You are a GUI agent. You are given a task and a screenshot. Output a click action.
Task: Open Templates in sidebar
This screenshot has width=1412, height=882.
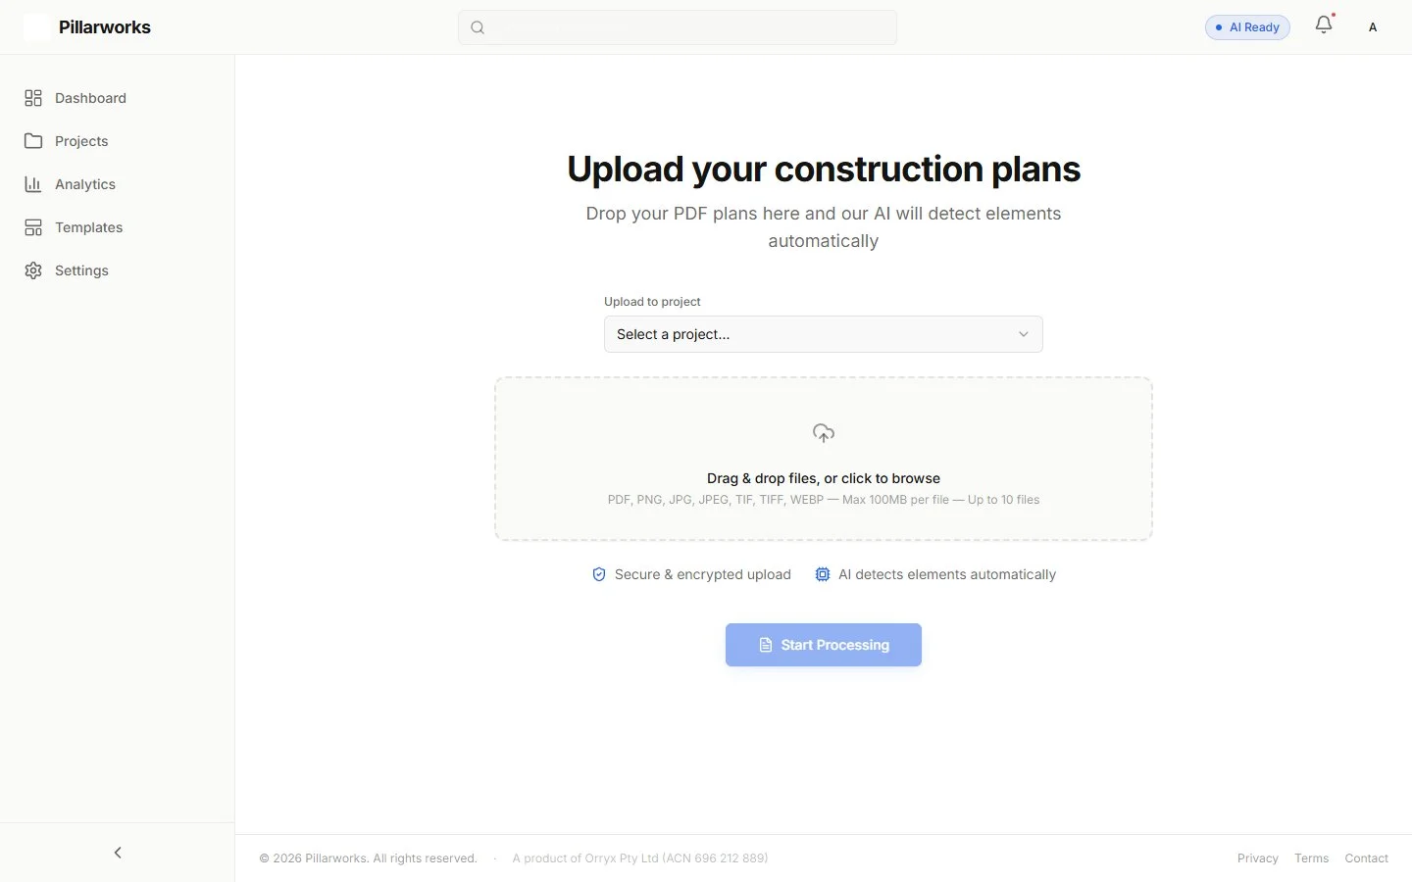tap(118, 227)
